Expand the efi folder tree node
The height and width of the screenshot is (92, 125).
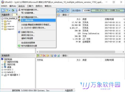(2, 24)
